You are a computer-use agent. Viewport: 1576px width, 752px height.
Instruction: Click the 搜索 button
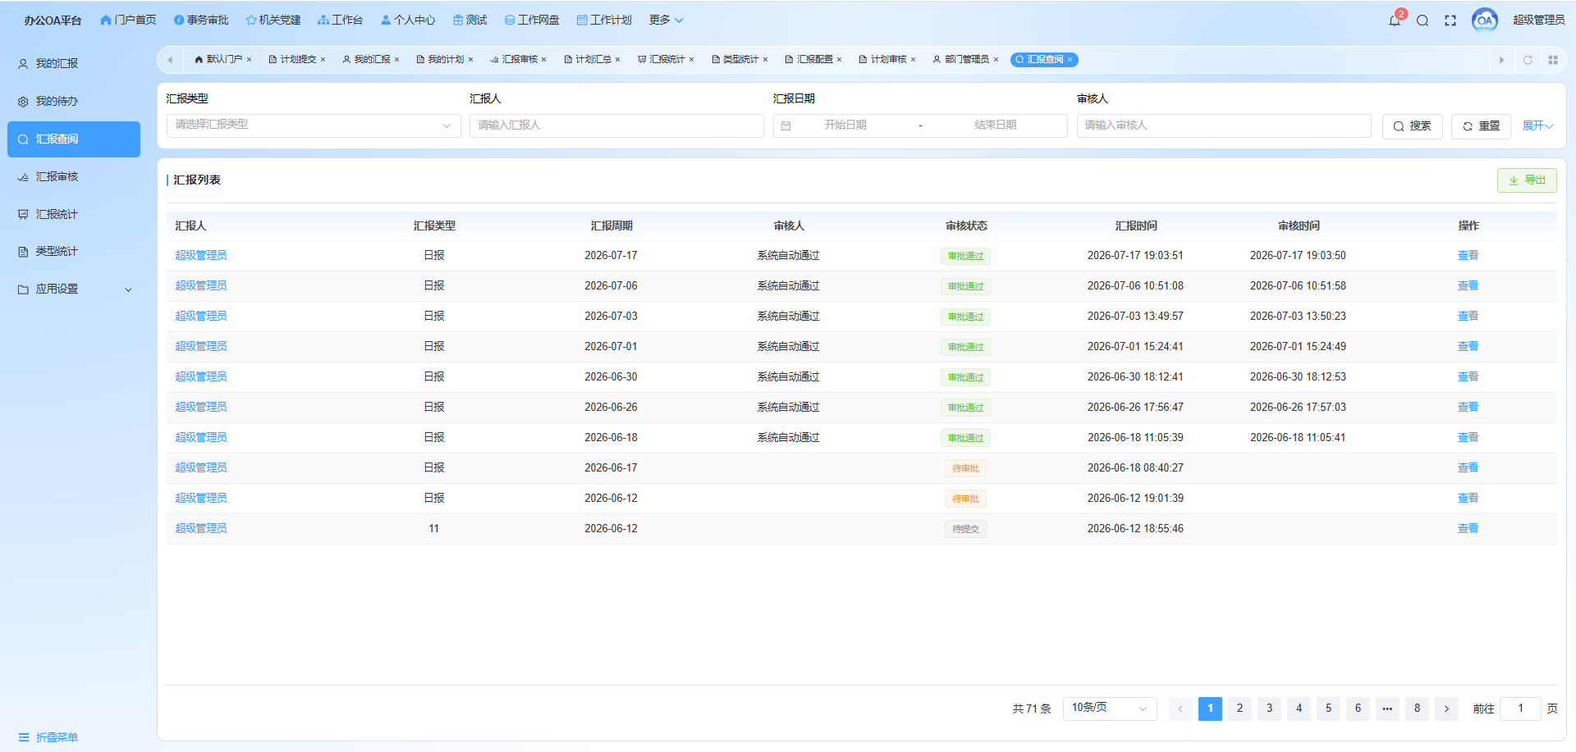pos(1413,126)
